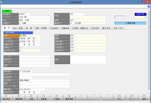The height and width of the screenshot is (103, 151).
Task: Focus the 旧姓 input field
Action: click(35, 66)
